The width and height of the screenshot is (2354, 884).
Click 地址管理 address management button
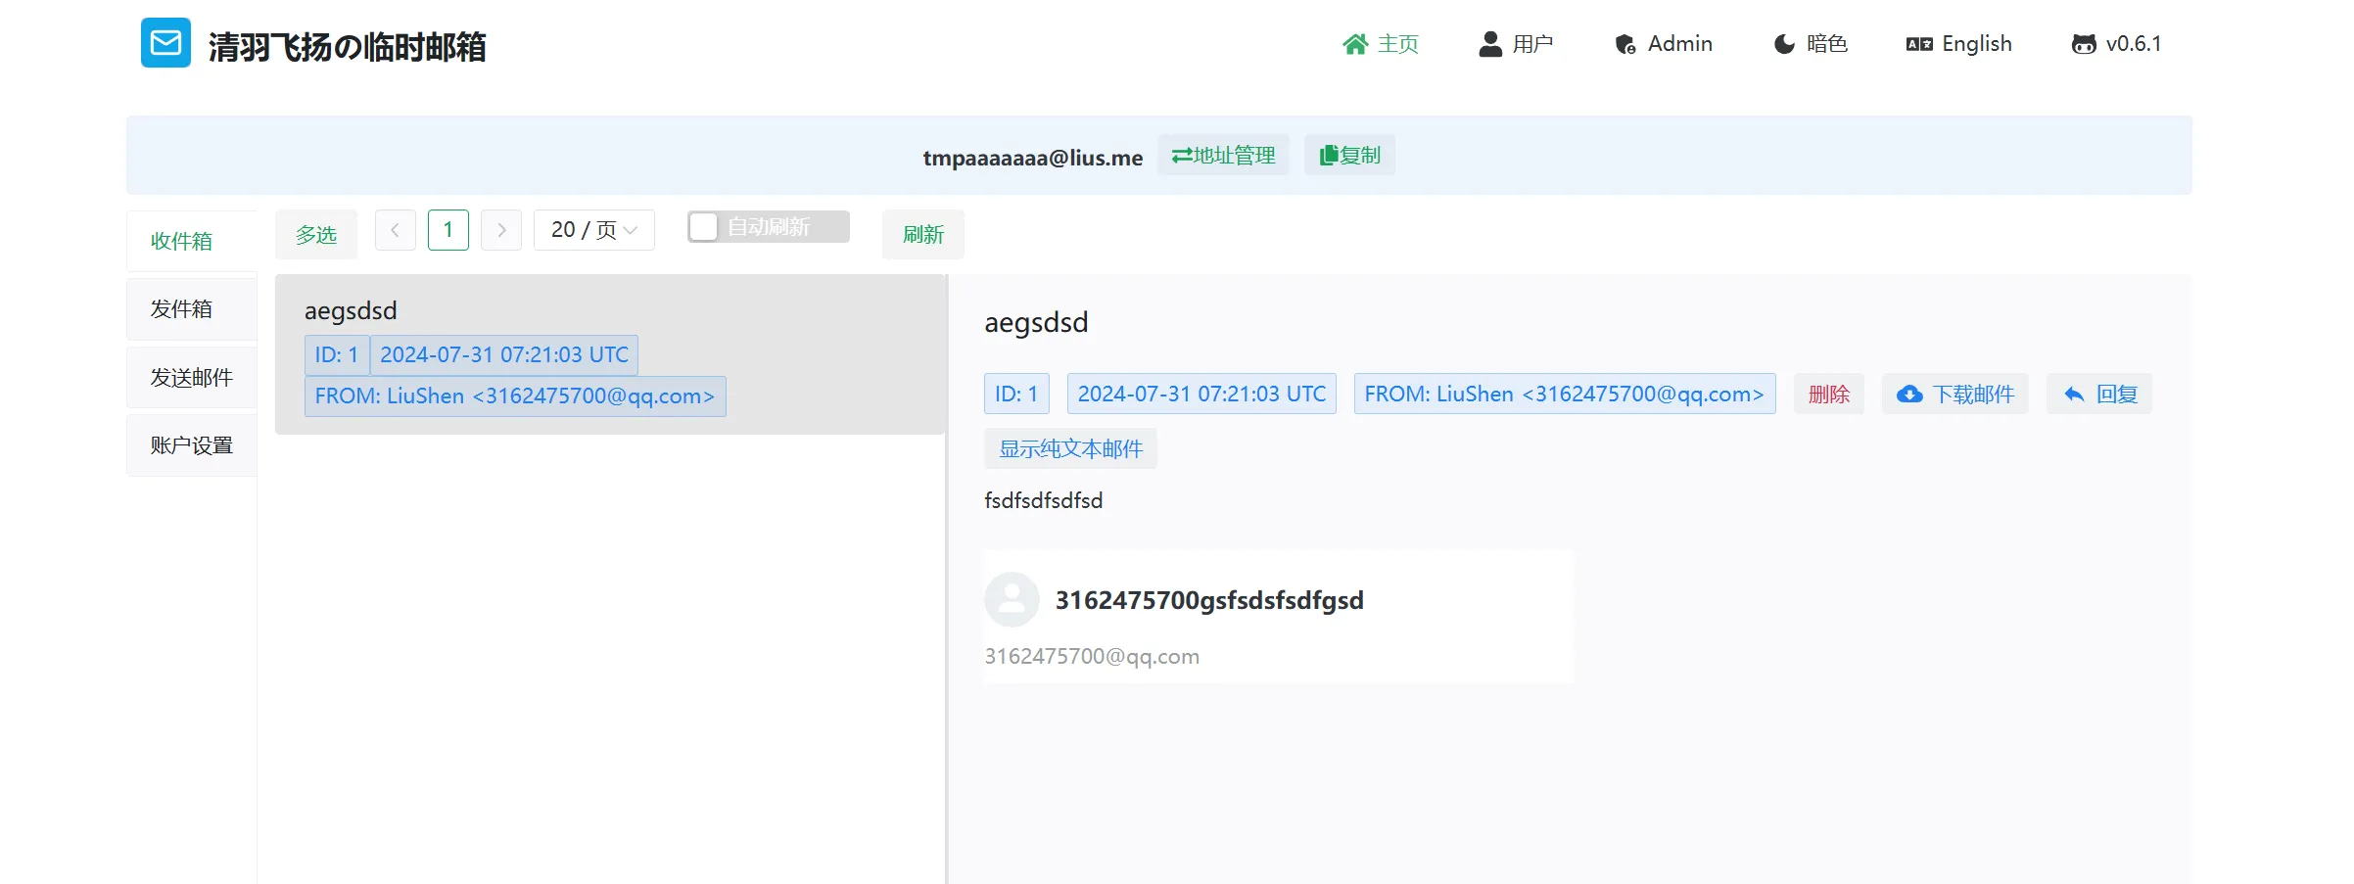[x=1223, y=156]
